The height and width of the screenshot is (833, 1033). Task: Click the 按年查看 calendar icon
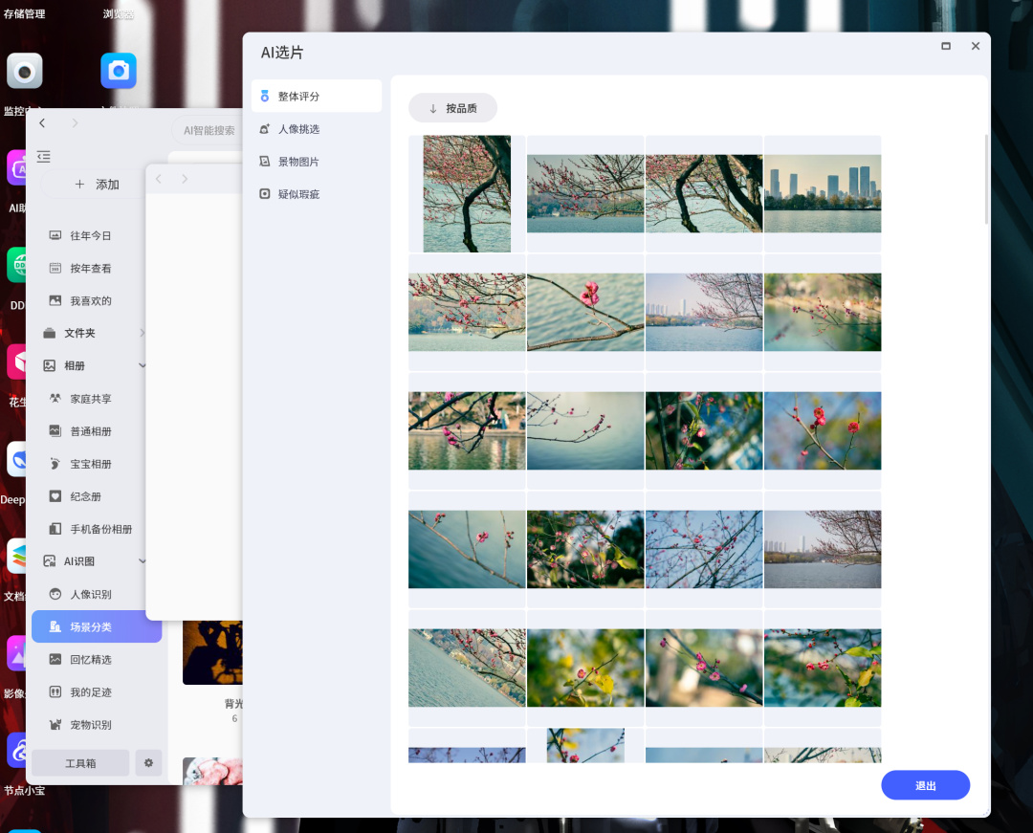click(x=55, y=268)
